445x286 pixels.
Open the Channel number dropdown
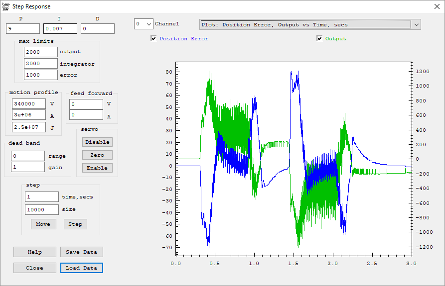click(144, 24)
